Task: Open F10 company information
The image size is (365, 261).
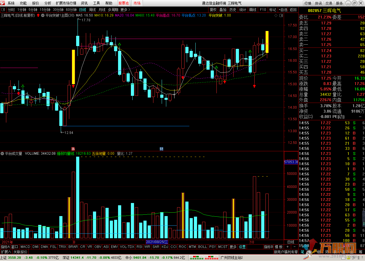Action: 263,10
